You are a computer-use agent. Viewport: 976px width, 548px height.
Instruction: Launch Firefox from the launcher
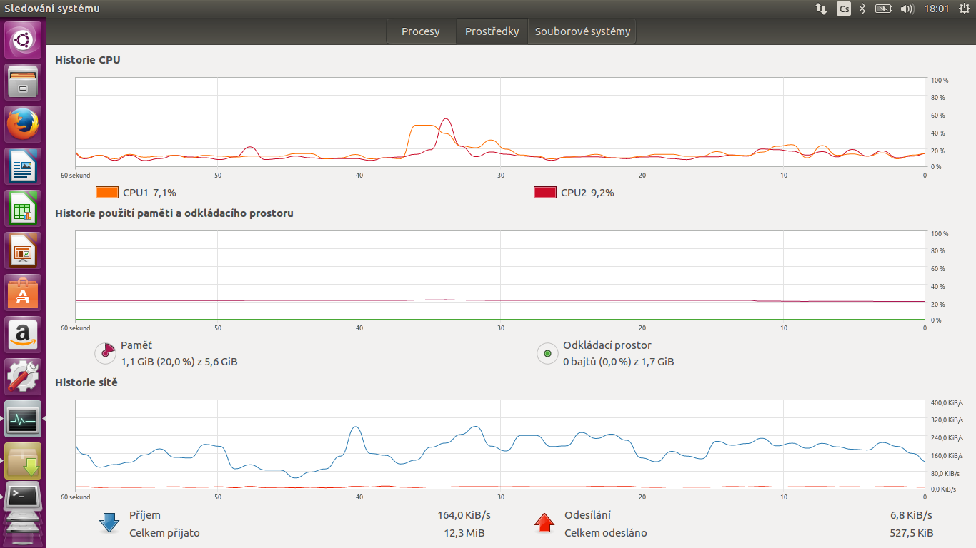pos(23,124)
